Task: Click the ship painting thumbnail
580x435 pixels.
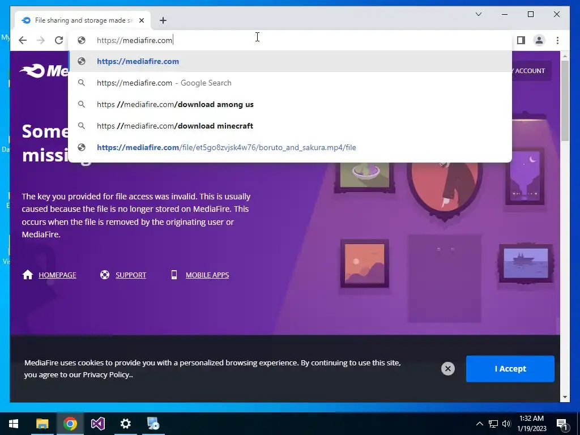Action: (526, 263)
